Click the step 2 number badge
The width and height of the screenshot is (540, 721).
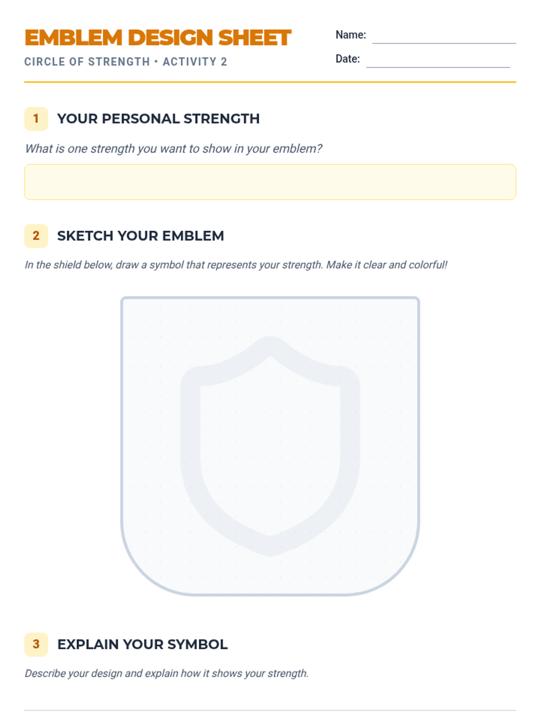pyautogui.click(x=36, y=236)
